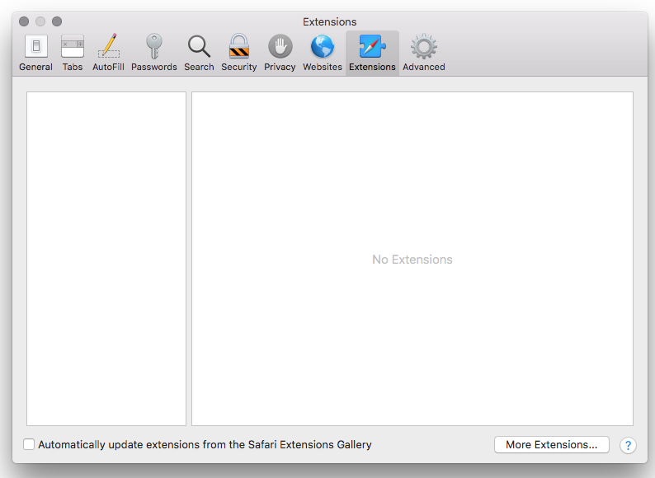The height and width of the screenshot is (478, 655).
Task: Open help with the question mark button
Action: [x=628, y=445]
